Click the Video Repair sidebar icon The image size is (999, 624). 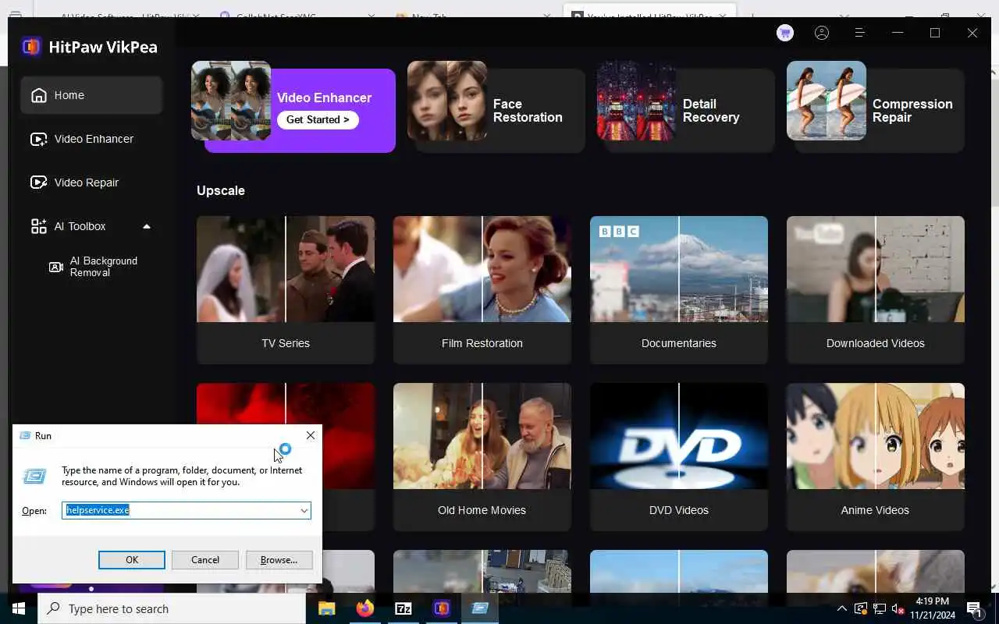(38, 183)
